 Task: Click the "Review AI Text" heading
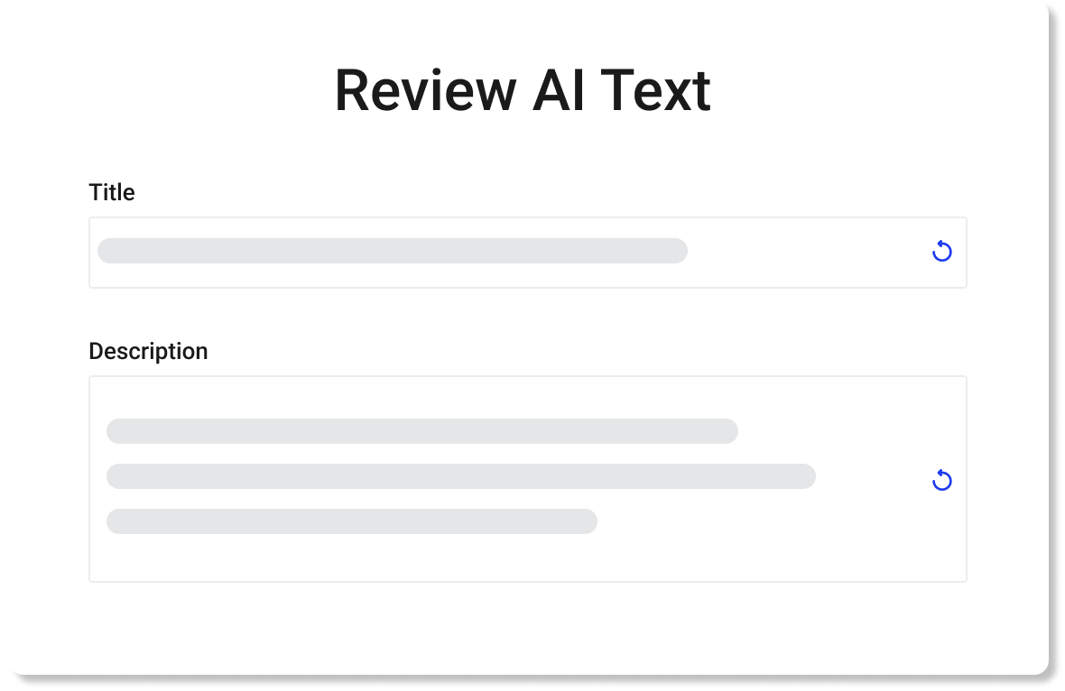click(x=523, y=90)
